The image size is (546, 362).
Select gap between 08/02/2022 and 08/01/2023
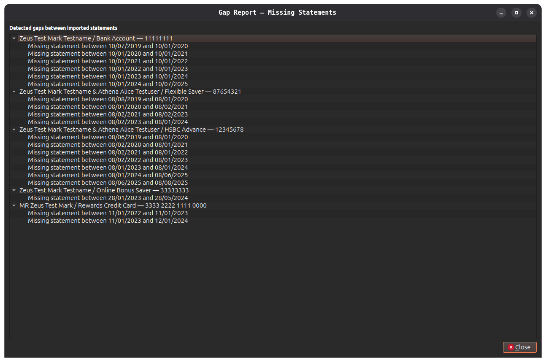click(x=281, y=160)
